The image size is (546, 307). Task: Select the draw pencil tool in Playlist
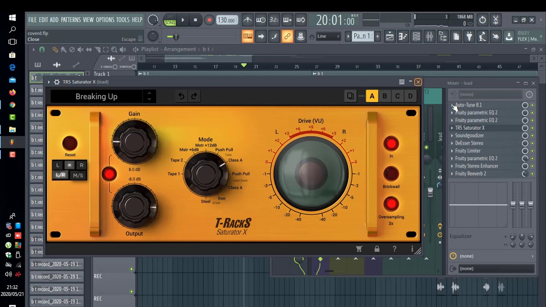[x=55, y=49]
